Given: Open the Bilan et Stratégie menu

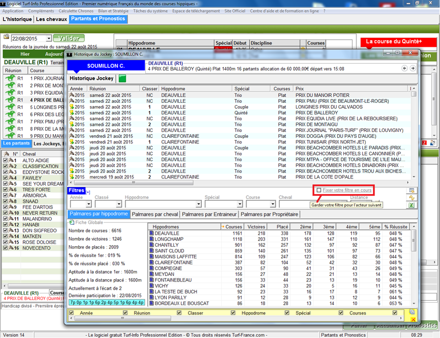Looking at the screenshot, I should 113,11.
